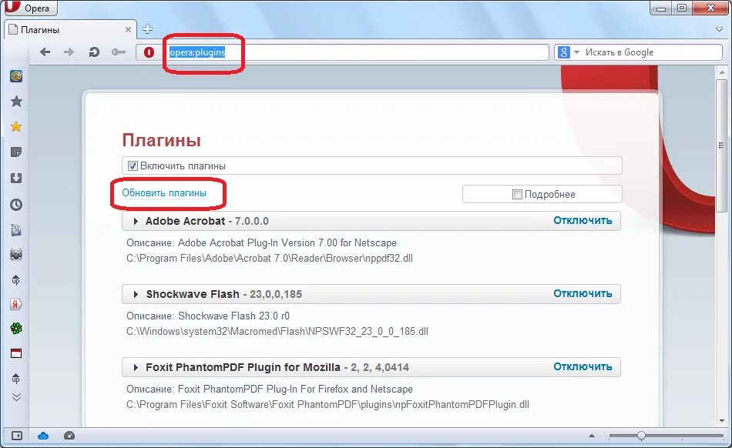Toggle the Подробнее checkbox

[x=517, y=195]
